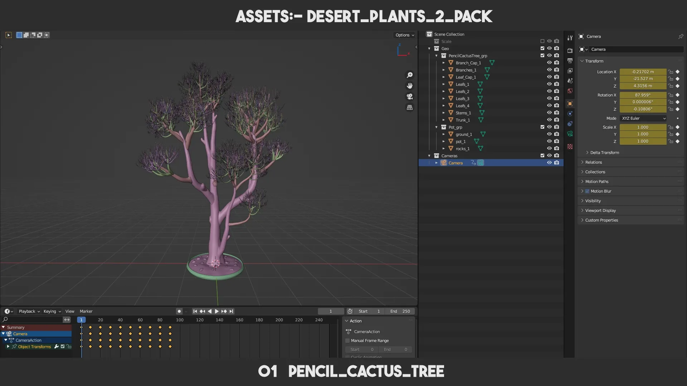
Task: Open the Object properties tab icon
Action: pyautogui.click(x=570, y=104)
